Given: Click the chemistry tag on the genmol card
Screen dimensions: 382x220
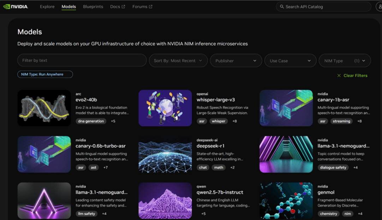Looking at the screenshot, I should pyautogui.click(x=328, y=214).
